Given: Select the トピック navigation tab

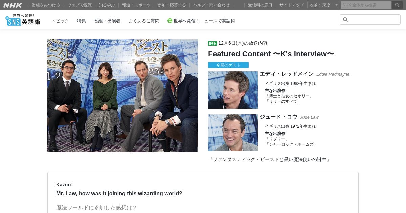Looking at the screenshot, I should tap(60, 21).
